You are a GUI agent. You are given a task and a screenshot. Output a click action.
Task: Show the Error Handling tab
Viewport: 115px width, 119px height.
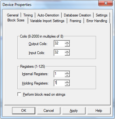(97, 21)
